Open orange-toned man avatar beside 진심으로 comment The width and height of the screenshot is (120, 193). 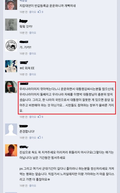(x=11, y=150)
